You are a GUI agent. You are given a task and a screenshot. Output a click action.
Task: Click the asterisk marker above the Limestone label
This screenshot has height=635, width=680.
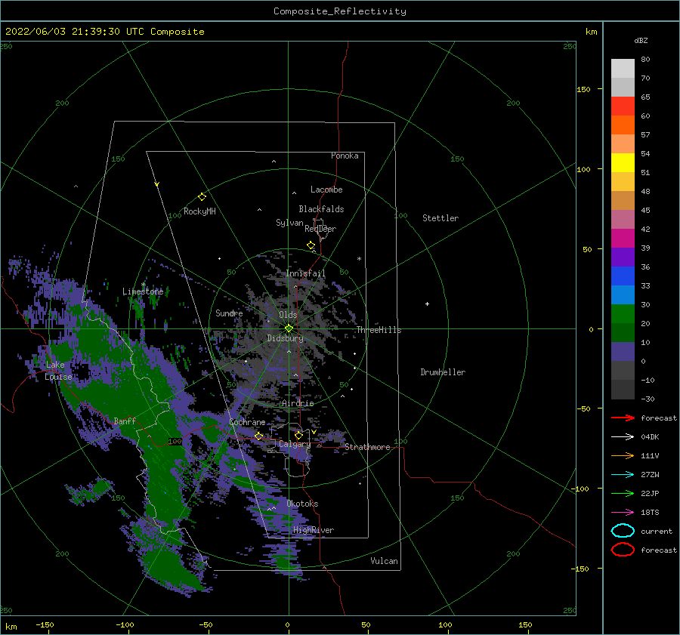(143, 285)
